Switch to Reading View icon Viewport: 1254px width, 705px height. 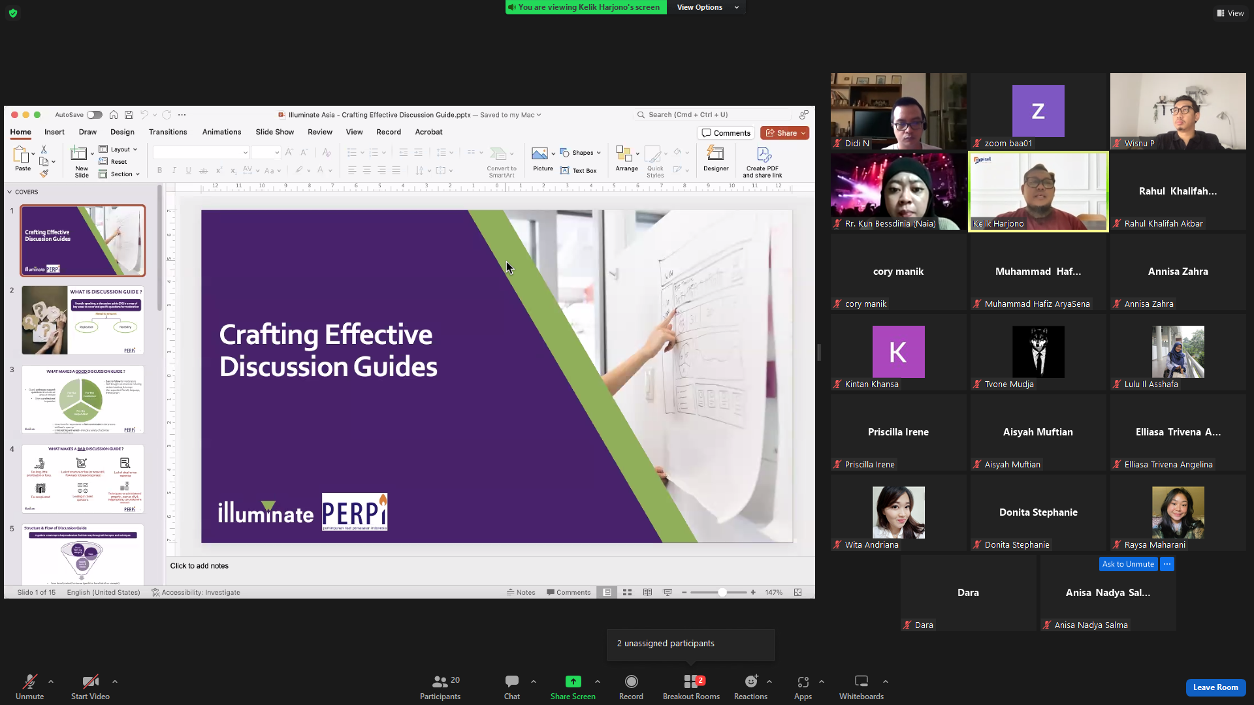(647, 593)
